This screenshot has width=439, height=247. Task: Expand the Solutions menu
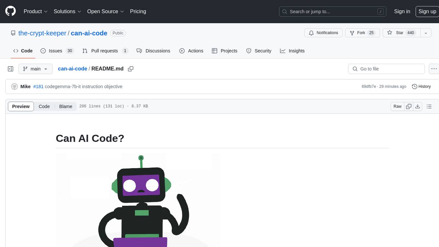pos(67,11)
